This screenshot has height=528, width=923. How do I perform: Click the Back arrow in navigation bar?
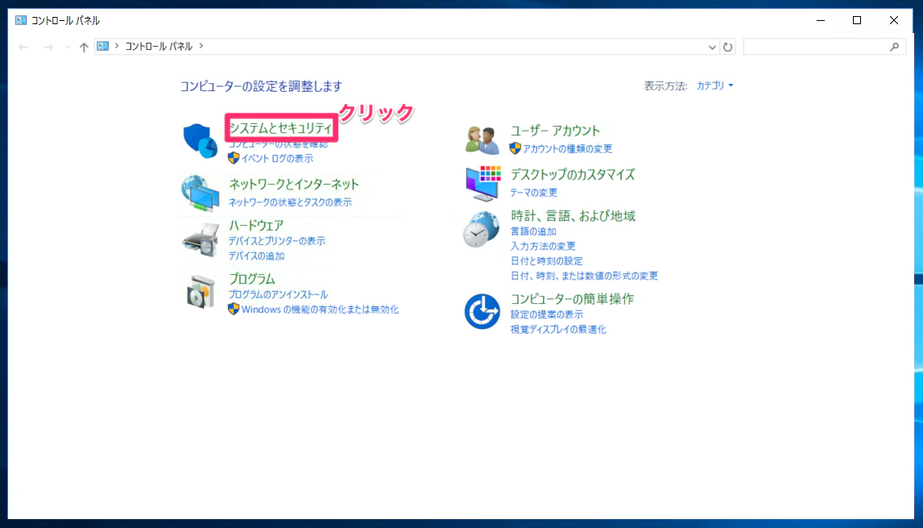[23, 47]
